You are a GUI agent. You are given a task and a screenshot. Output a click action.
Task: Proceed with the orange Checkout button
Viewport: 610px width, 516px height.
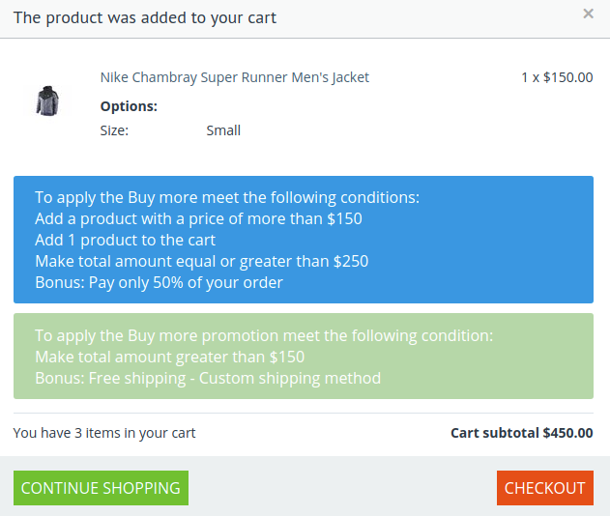544,488
